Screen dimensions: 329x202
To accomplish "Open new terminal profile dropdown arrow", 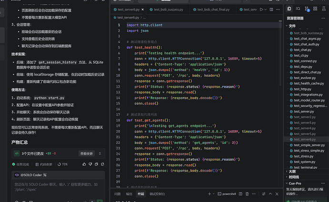I will pyautogui.click(x=214, y=194).
